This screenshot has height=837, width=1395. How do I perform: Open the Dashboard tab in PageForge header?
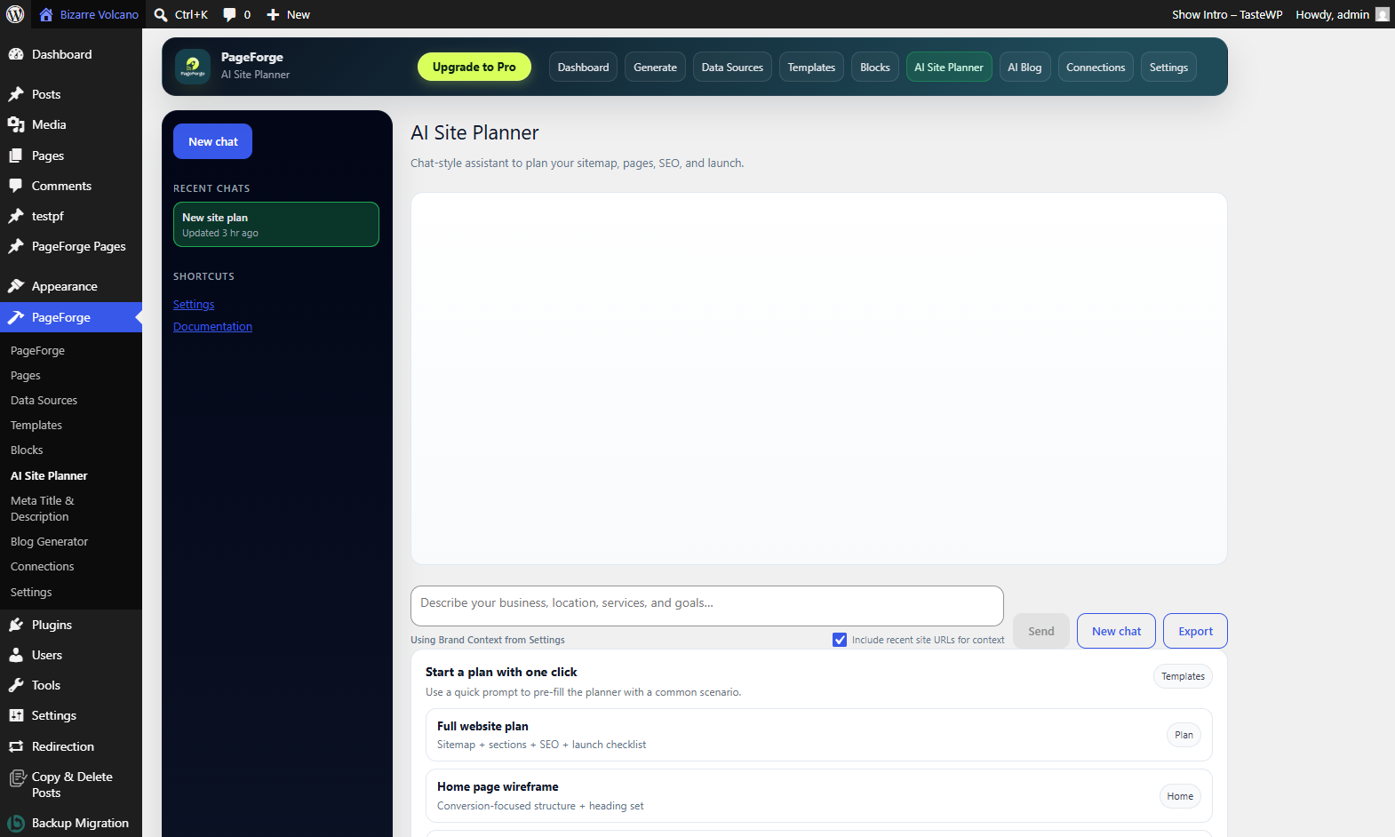click(x=584, y=68)
